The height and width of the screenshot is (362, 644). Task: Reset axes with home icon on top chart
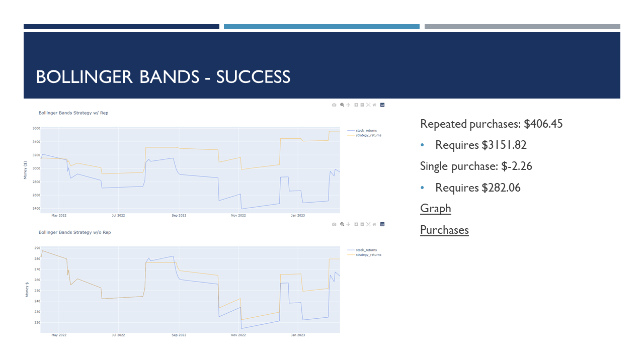(x=374, y=105)
